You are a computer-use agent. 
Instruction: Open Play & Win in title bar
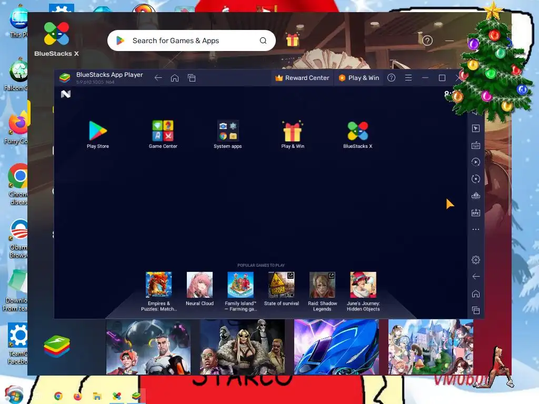click(x=358, y=78)
